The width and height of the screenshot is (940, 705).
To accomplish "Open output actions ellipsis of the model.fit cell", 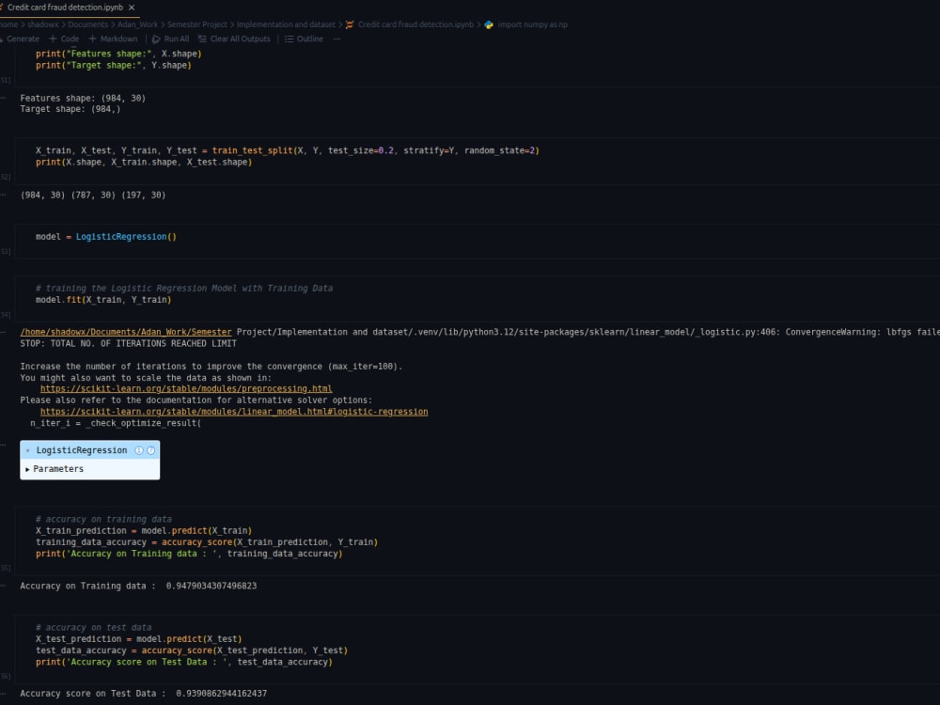I will 4,332.
